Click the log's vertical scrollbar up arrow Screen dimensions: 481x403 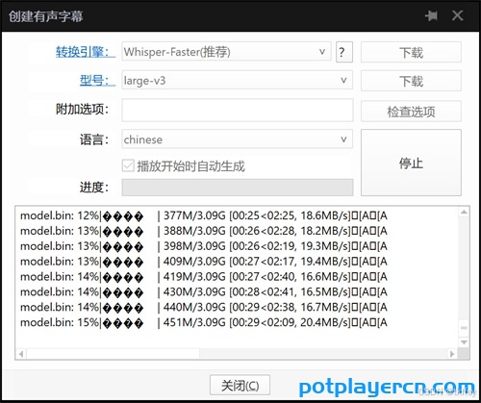[464, 212]
